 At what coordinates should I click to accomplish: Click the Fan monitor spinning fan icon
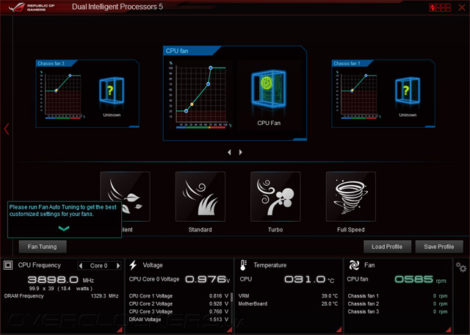click(354, 265)
